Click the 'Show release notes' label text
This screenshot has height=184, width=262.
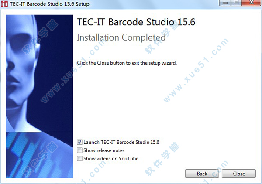104,150
